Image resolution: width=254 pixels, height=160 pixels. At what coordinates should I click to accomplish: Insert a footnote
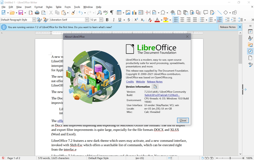tap(179, 13)
